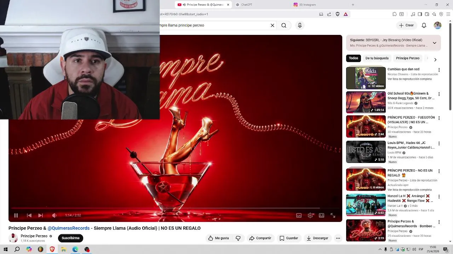
Task: Open options for FUEGOTÓN video
Action: (439, 118)
